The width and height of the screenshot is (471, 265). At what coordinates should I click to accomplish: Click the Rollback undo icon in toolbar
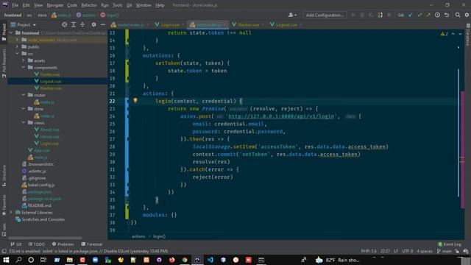(447, 15)
